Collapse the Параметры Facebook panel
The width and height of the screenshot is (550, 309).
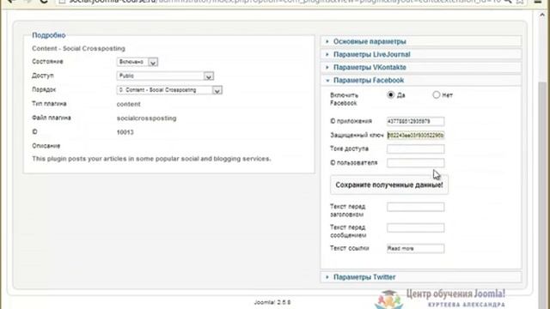pos(421,80)
